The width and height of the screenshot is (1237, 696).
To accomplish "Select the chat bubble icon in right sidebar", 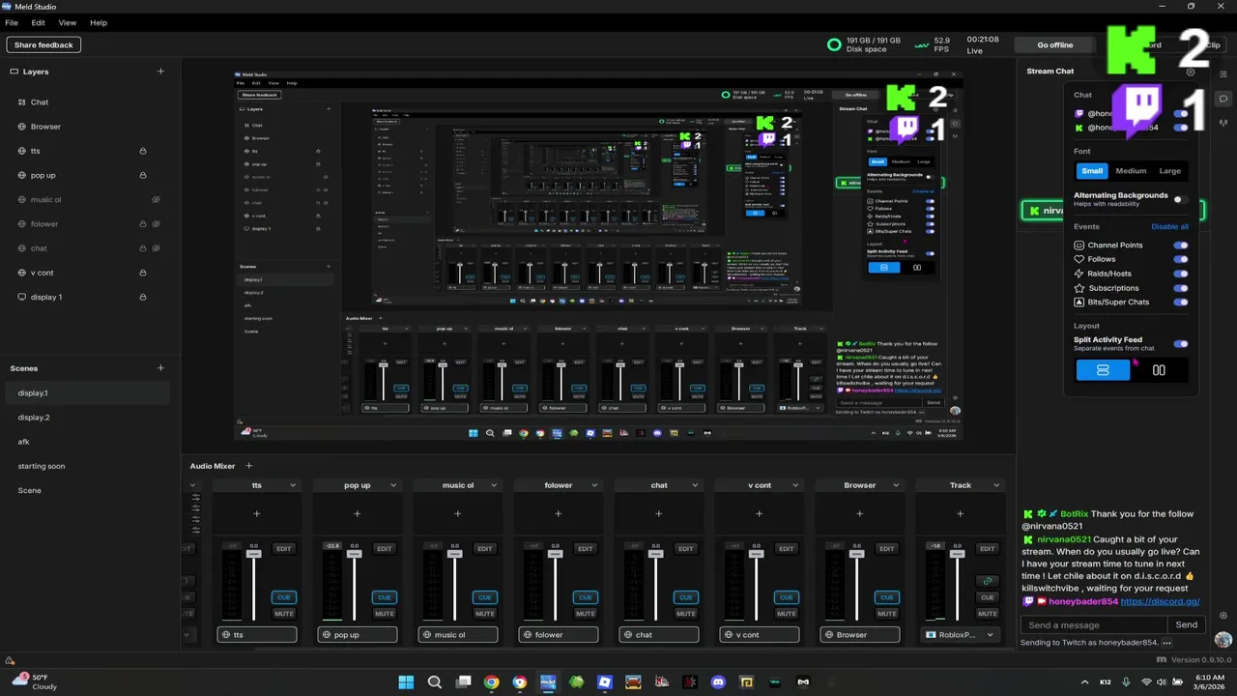I will click(x=1223, y=99).
